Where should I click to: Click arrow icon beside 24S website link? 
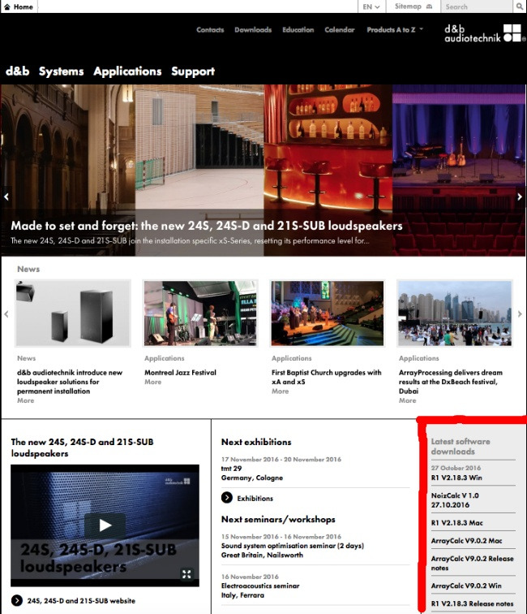click(x=17, y=600)
